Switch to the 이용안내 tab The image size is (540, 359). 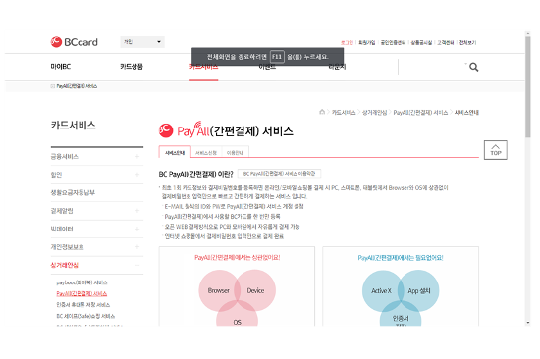[x=236, y=152]
